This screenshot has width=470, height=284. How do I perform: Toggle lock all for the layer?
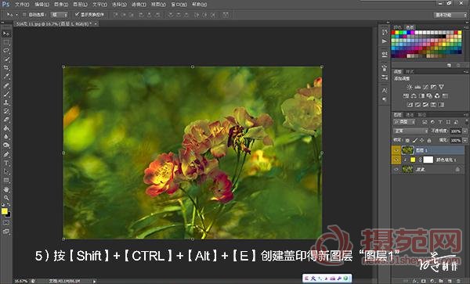pyautogui.click(x=429, y=140)
